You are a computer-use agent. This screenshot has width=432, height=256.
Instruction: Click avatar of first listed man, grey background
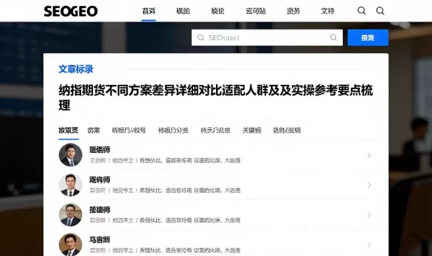(x=70, y=155)
